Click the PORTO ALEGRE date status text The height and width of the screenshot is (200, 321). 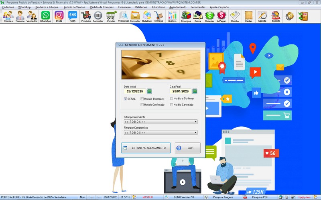(33, 197)
